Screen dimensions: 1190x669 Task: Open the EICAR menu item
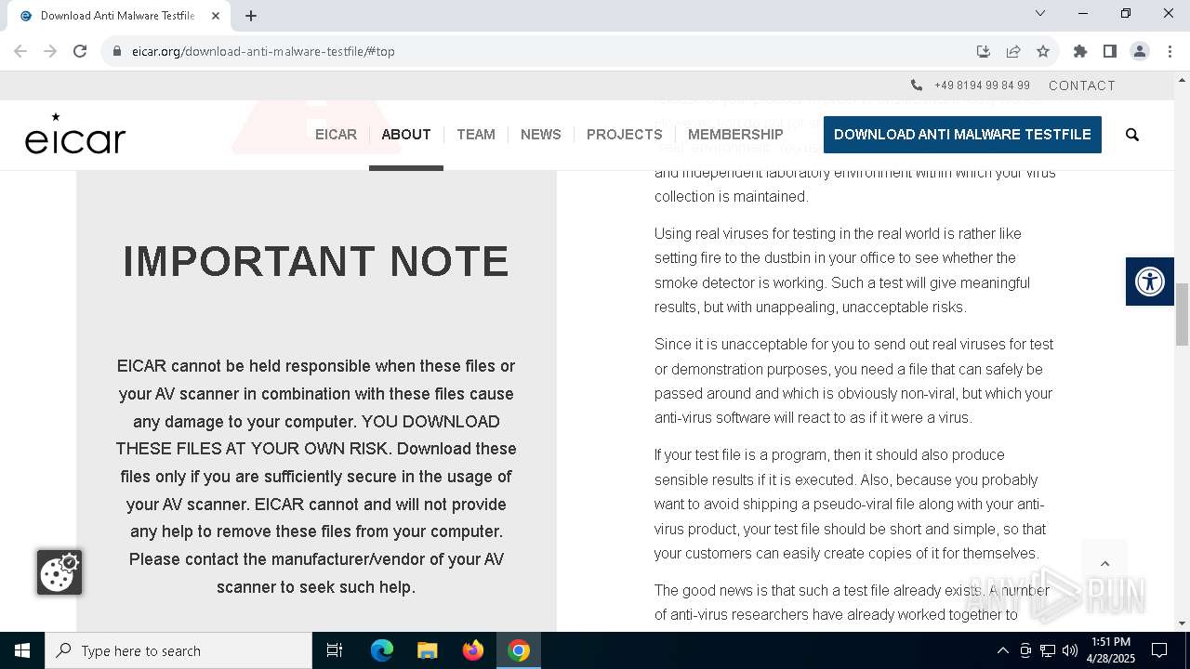[336, 135]
